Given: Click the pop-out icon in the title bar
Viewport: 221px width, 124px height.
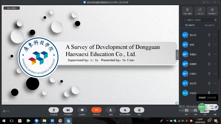Looking at the screenshot, I should pos(204,2).
